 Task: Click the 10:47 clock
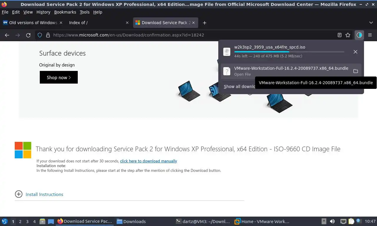tap(370, 221)
